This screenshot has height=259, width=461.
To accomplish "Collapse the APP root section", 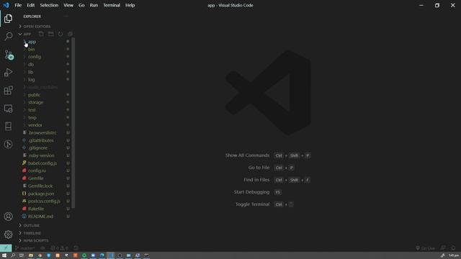I will [x=27, y=34].
